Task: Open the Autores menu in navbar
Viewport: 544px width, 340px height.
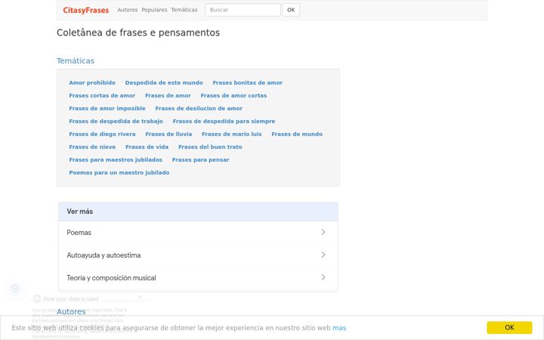Action: (x=128, y=10)
